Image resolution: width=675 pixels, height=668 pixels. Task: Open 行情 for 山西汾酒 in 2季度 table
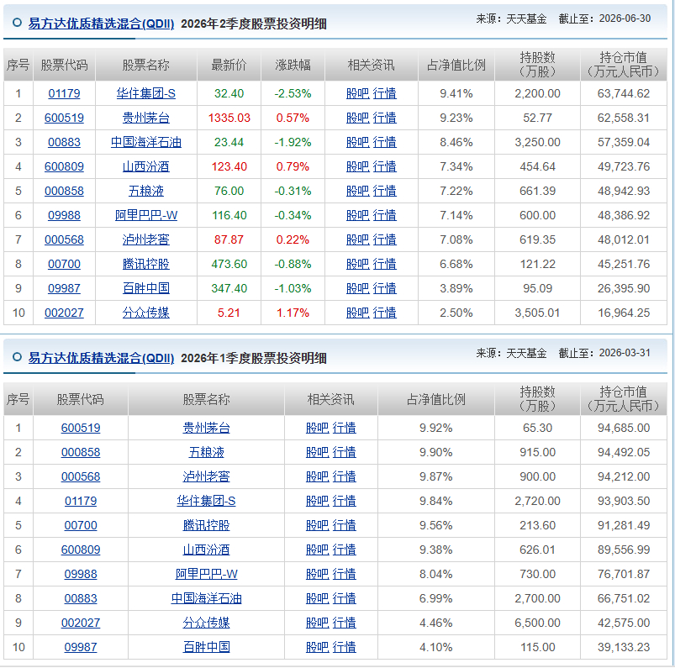click(x=384, y=166)
